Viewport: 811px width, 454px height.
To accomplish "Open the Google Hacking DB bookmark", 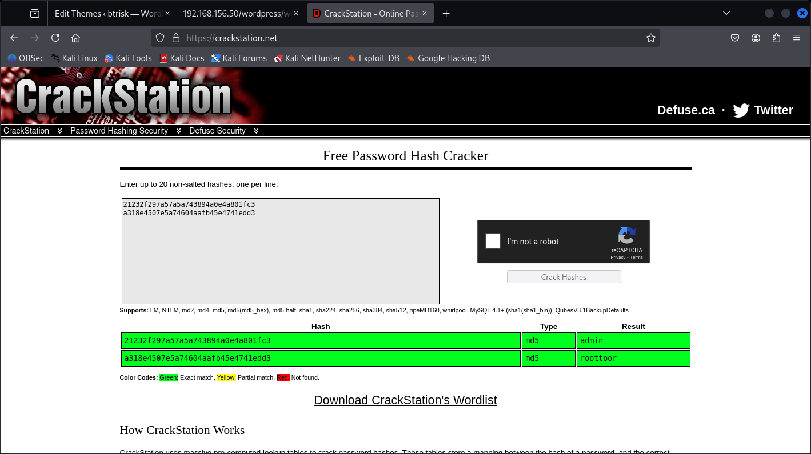I will click(x=448, y=58).
